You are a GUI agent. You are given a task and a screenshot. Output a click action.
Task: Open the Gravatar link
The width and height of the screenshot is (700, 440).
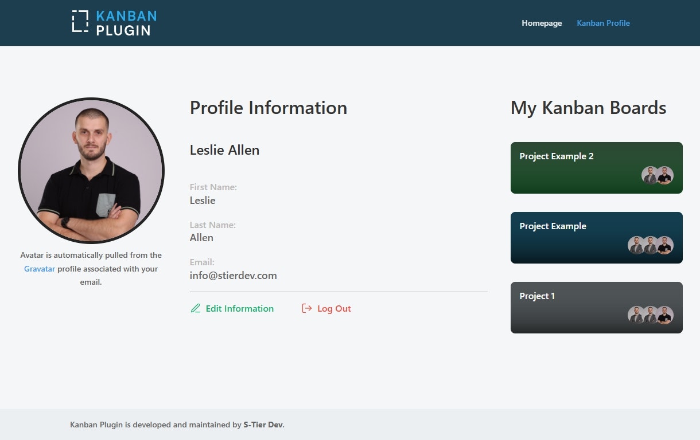pyautogui.click(x=39, y=269)
